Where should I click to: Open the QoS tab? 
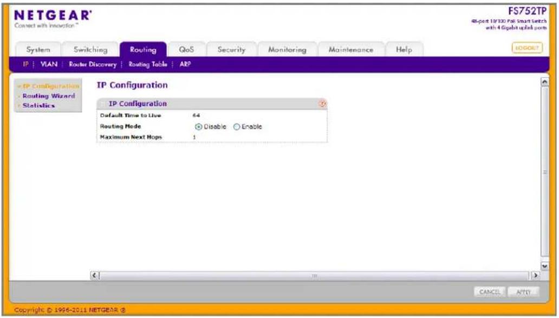tap(186, 49)
